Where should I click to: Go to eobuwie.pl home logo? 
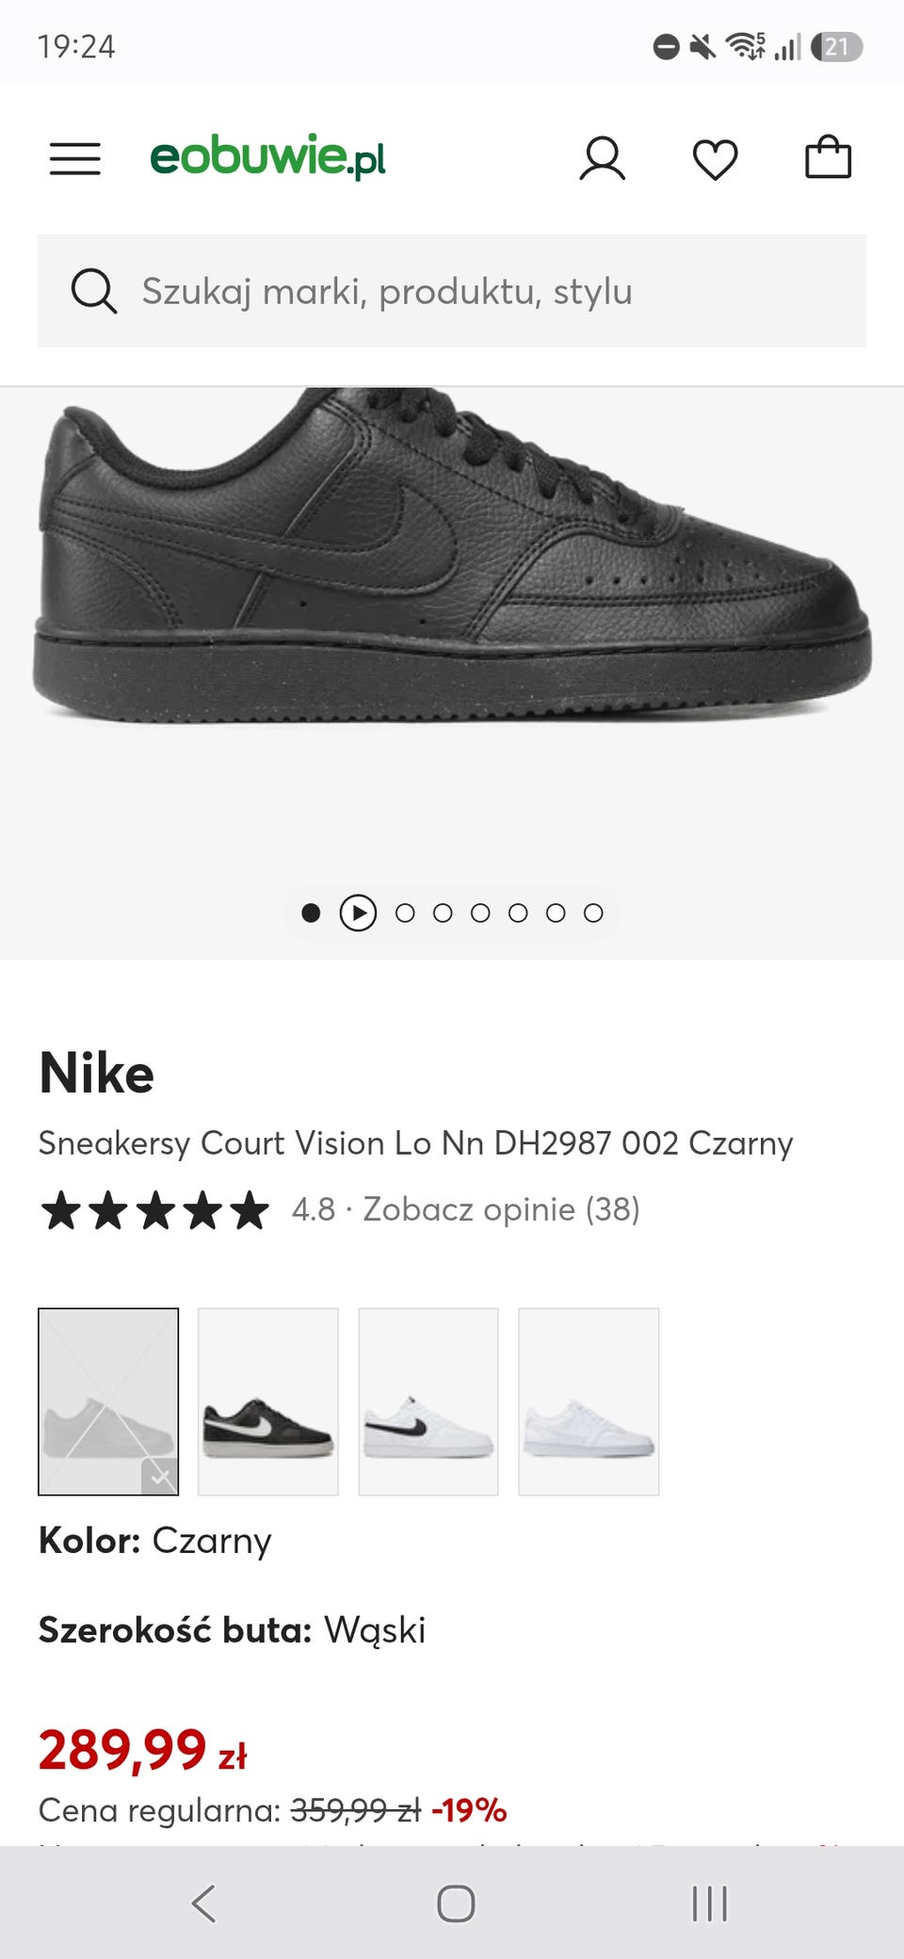pyautogui.click(x=268, y=156)
